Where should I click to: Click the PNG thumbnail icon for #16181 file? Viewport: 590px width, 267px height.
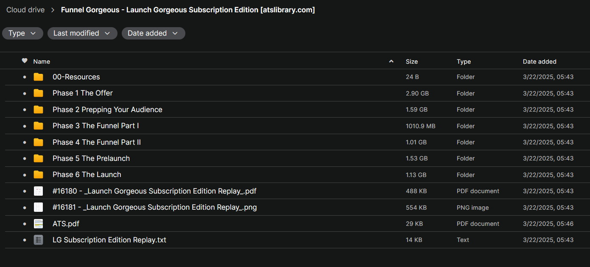click(x=39, y=207)
